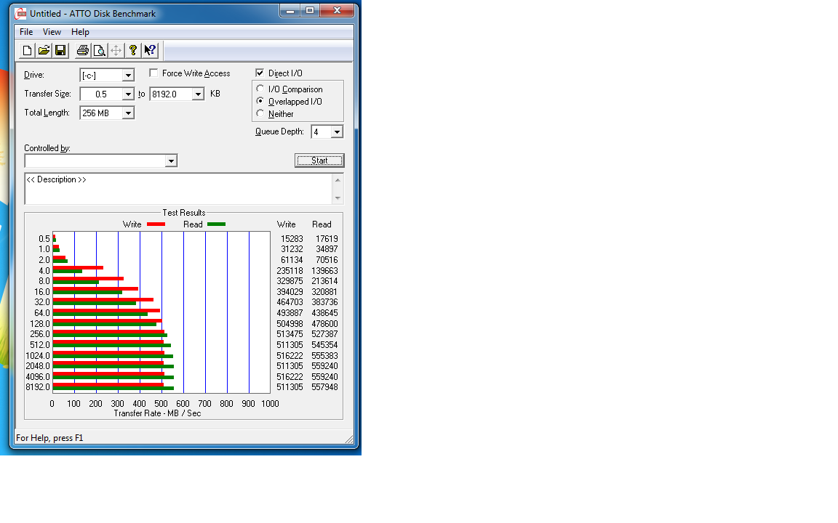Click the read value 527387
The height and width of the screenshot is (523, 838).
click(x=325, y=334)
